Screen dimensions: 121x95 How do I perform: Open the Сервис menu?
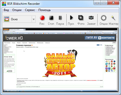point(30,10)
